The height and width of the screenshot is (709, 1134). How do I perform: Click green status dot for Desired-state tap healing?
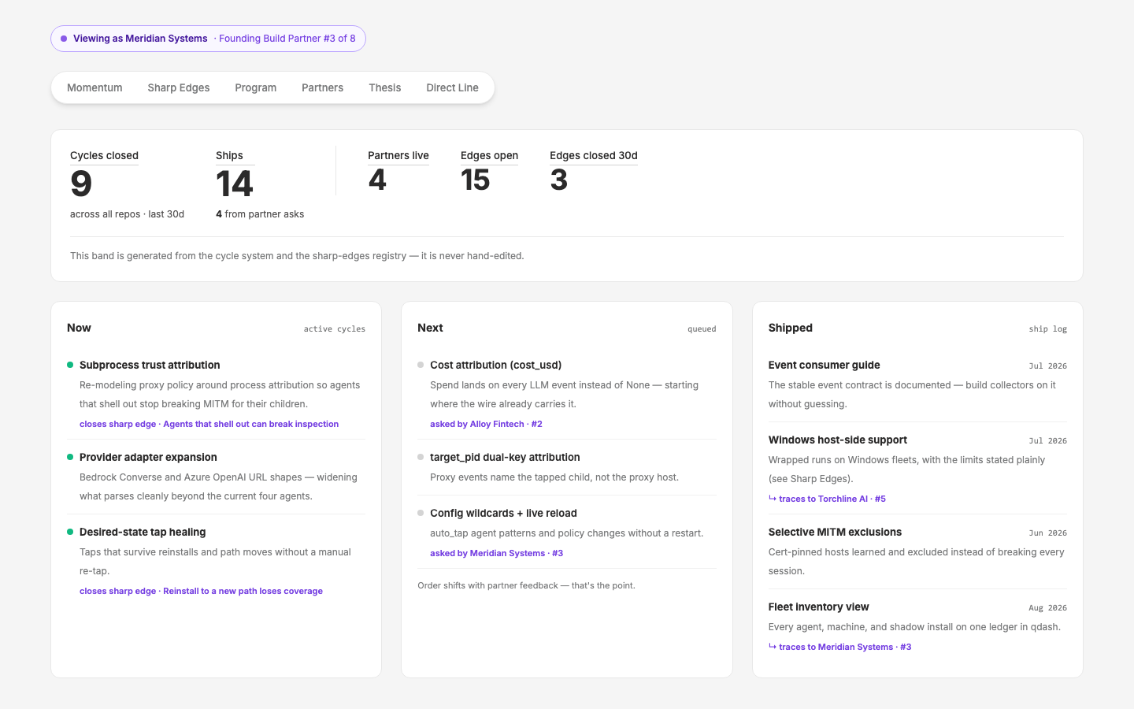click(x=70, y=532)
